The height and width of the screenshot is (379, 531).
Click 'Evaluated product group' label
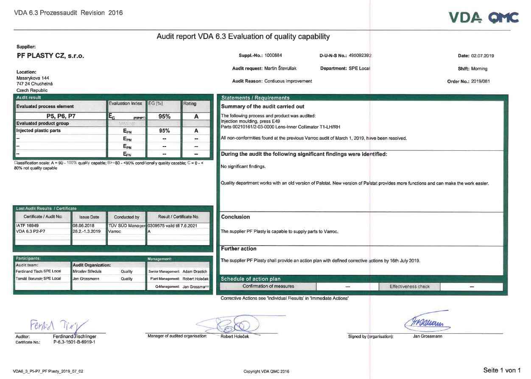(x=42, y=123)
